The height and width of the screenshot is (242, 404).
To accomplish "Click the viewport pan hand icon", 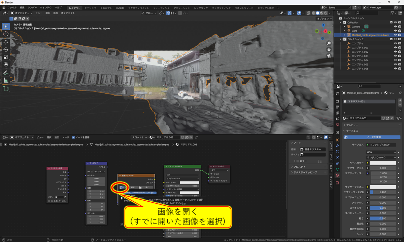I will pos(329,49).
